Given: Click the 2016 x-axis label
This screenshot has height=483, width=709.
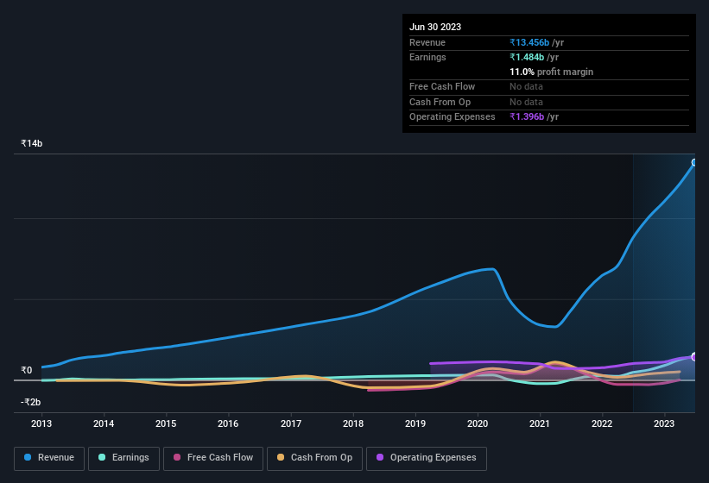Looking at the screenshot, I should click(x=228, y=423).
